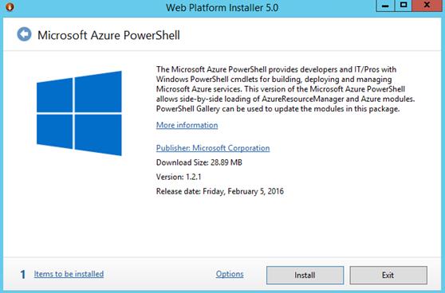Click the Web Platform Installer title bar icon

coord(10,7)
